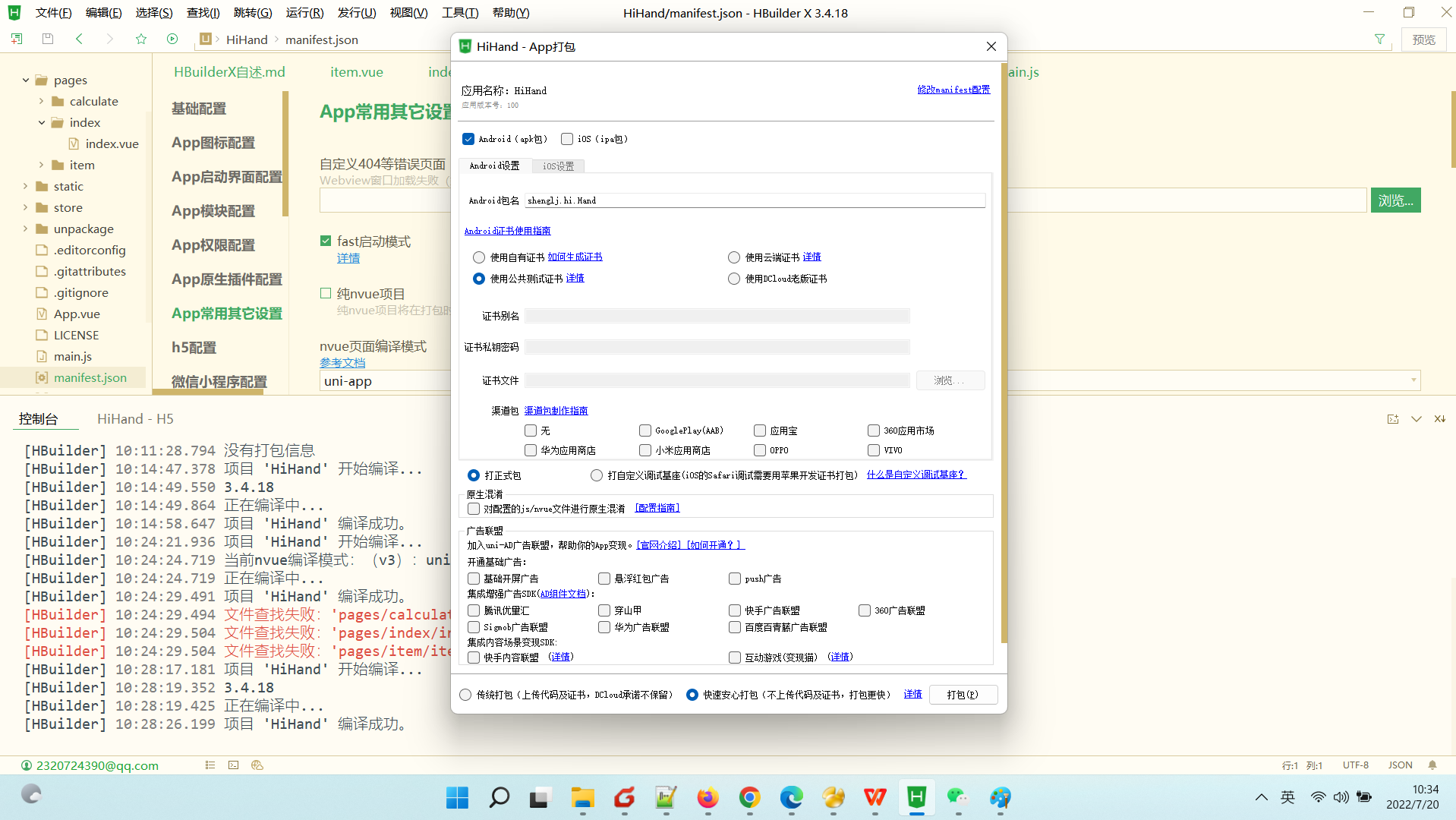
Task: Uncheck Android (apk包) checkbox
Action: 468,139
